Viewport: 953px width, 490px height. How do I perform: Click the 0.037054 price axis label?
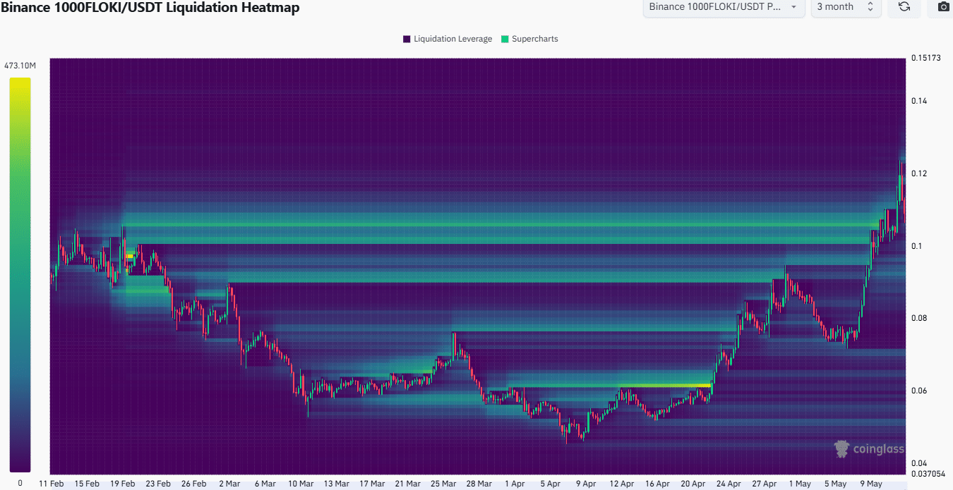tap(927, 474)
